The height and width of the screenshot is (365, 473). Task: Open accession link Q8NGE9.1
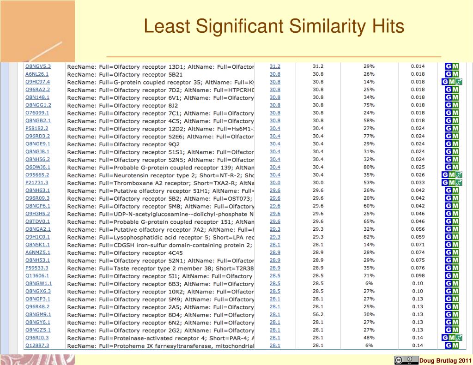pos(38,144)
